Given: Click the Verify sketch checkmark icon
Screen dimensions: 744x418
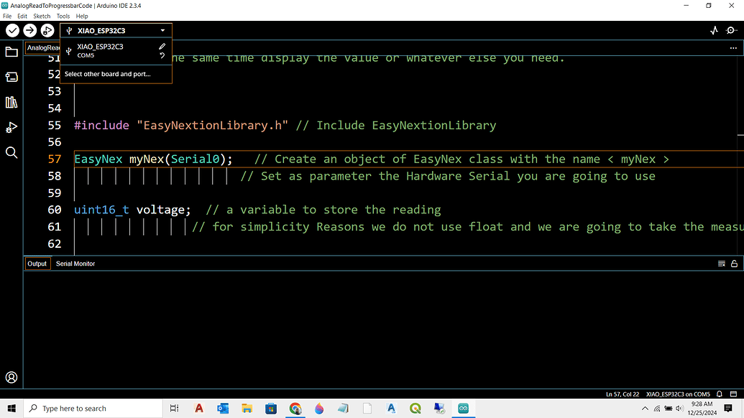Looking at the screenshot, I should [x=12, y=30].
